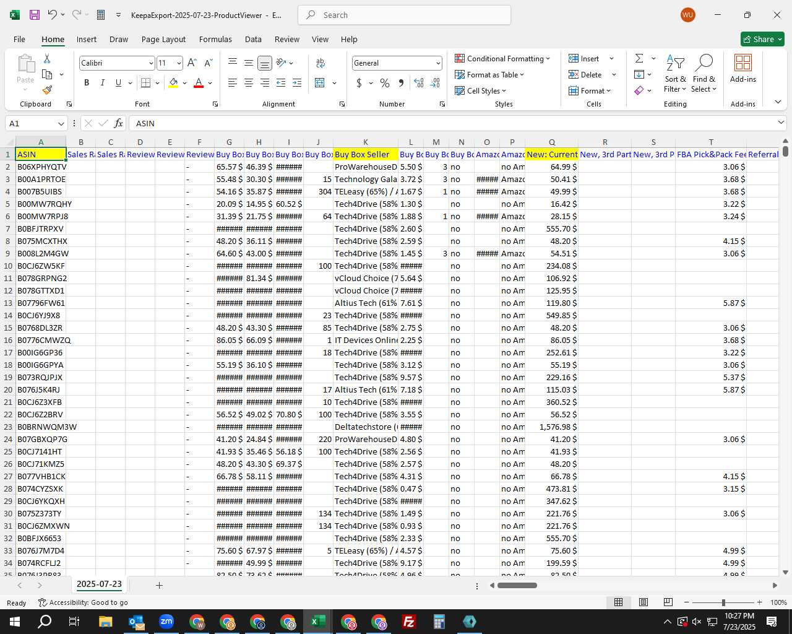
Task: Click the Cut scissors icon
Action: 47,58
